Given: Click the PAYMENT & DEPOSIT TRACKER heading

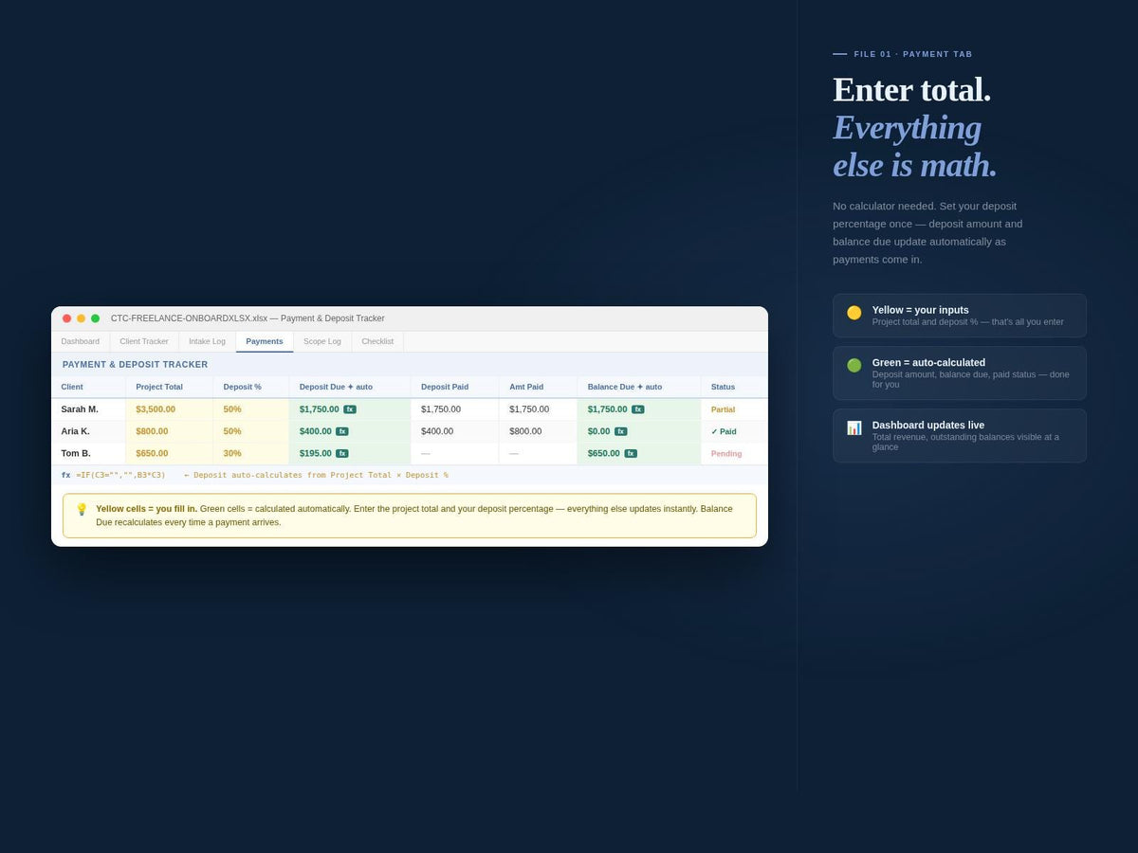Looking at the screenshot, I should pos(135,365).
